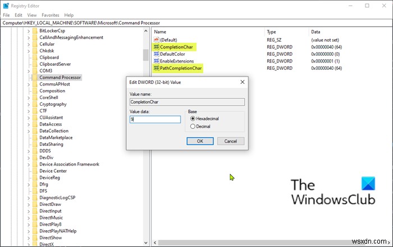Click the CTF folder icon
This screenshot has width=393, height=247.
[x=35, y=111]
